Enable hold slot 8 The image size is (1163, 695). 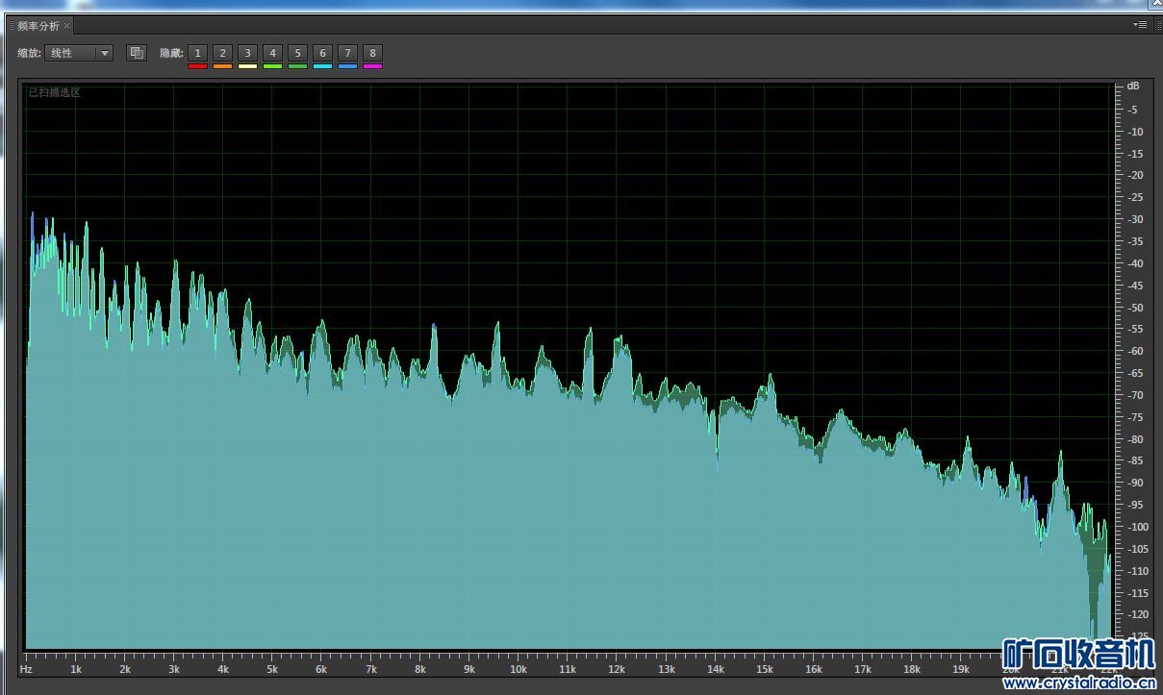click(x=372, y=53)
